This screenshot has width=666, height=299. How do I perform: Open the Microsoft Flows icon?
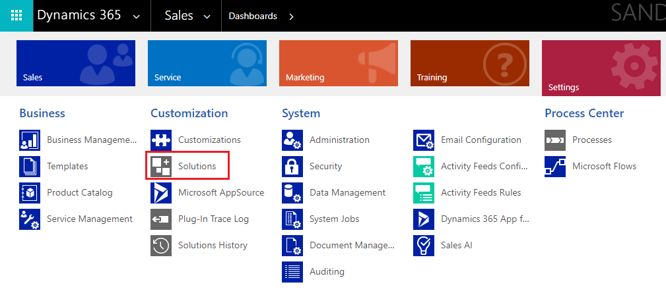(555, 166)
